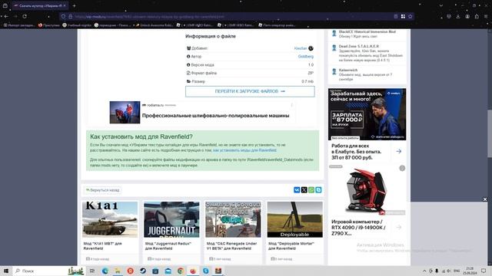The width and height of the screenshot is (492, 276).
Task: Click the file format value 'ZIP'
Action: click(x=311, y=73)
